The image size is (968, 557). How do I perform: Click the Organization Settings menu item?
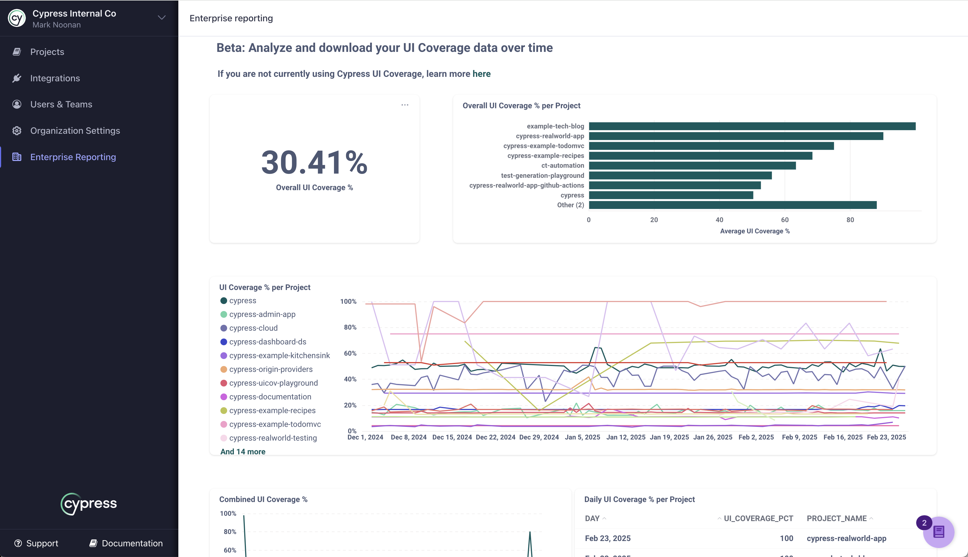75,130
